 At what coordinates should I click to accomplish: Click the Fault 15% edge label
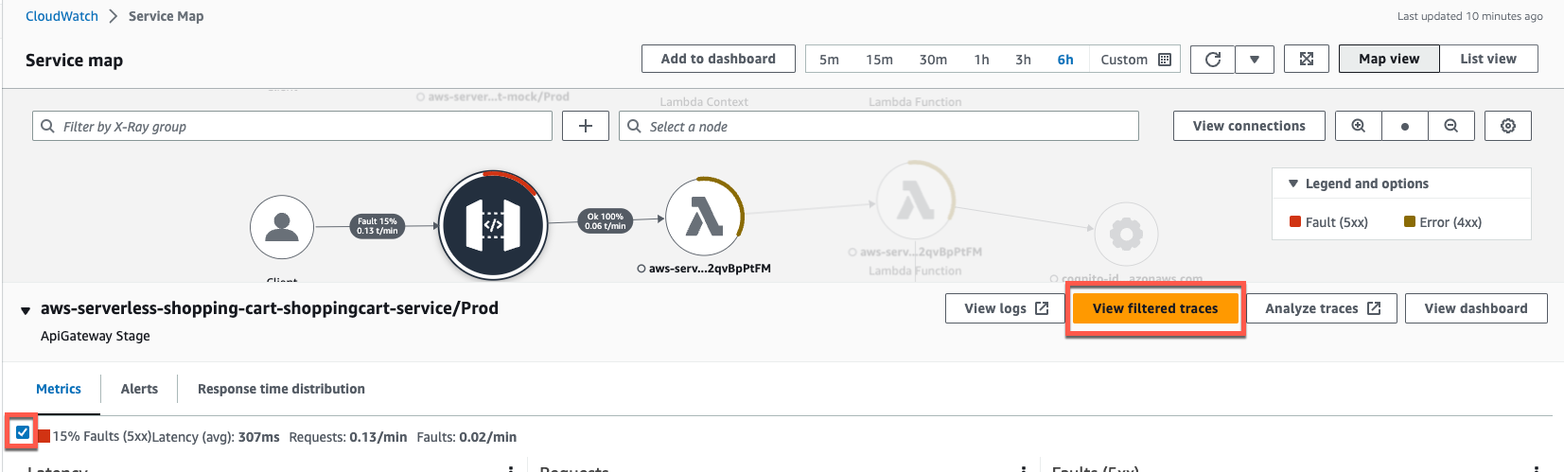pos(378,226)
